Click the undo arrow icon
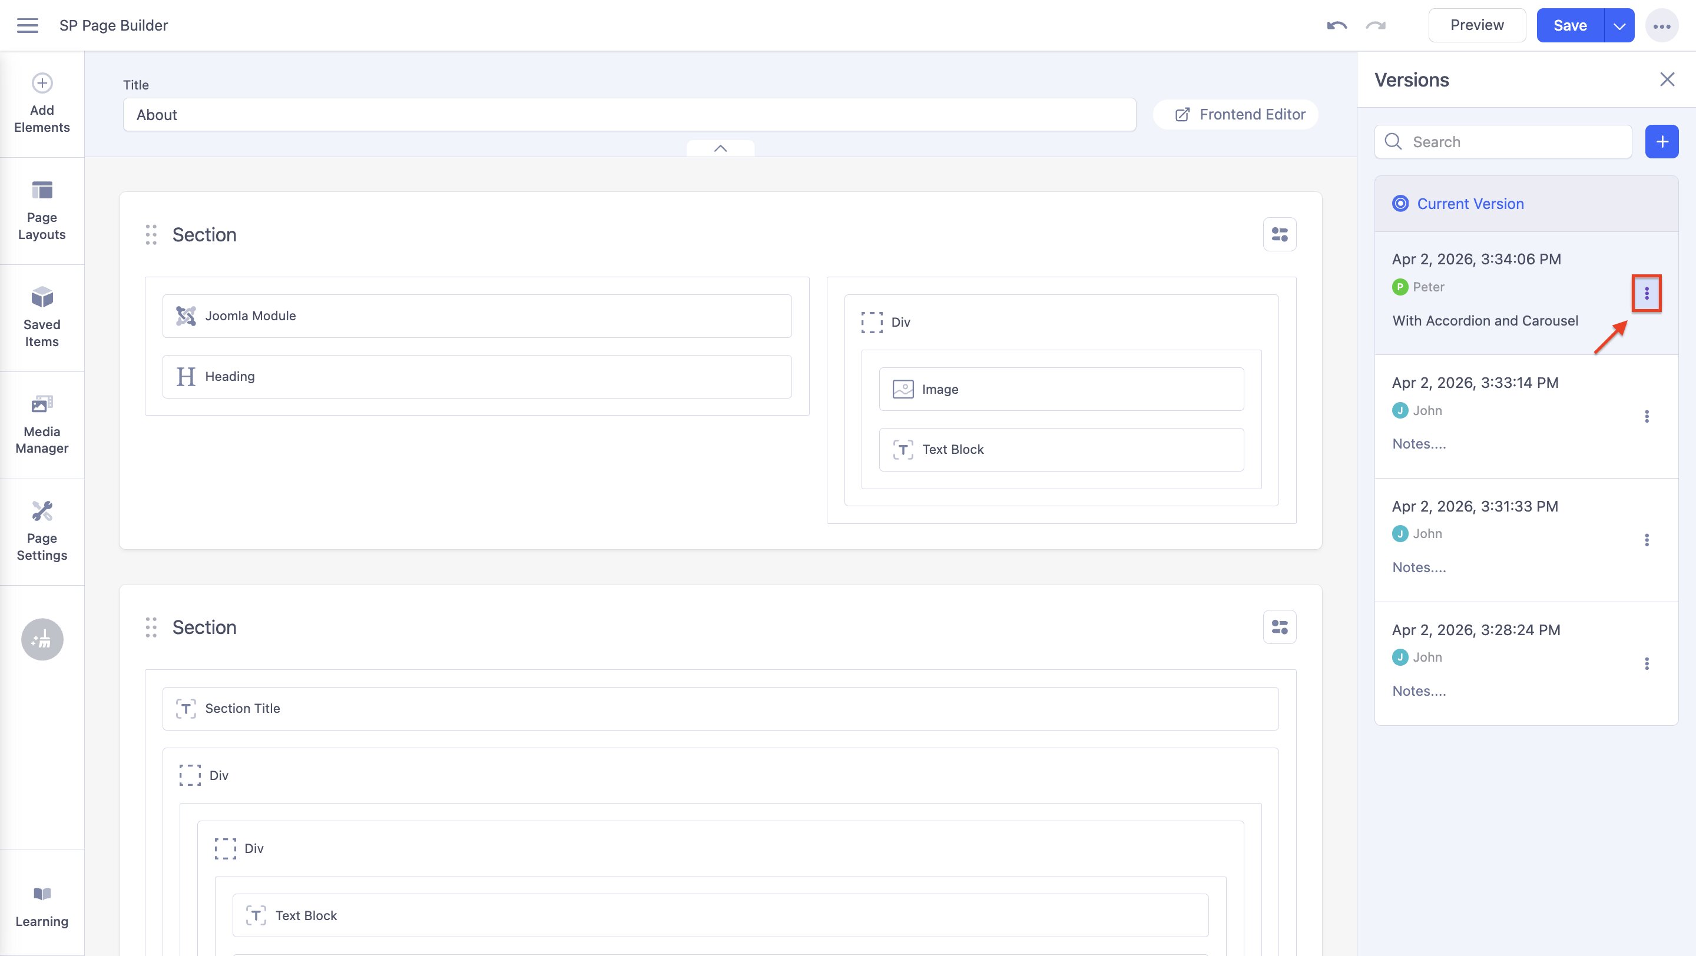The height and width of the screenshot is (956, 1696). 1337,26
